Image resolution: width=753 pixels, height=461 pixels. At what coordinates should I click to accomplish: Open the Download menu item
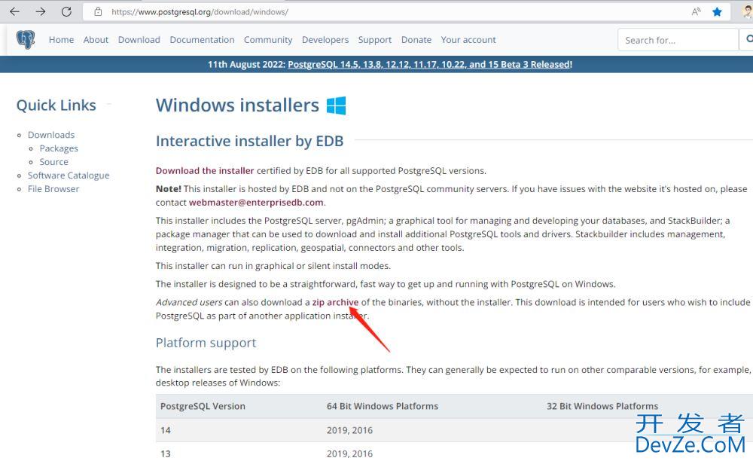coord(139,40)
